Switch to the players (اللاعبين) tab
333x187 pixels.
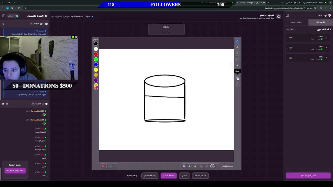click(321, 22)
